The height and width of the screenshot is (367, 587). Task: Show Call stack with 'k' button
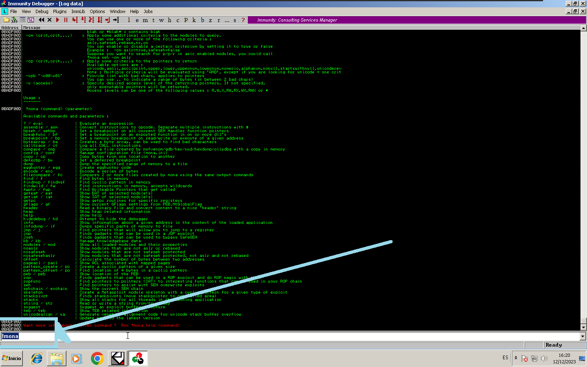coord(194,20)
